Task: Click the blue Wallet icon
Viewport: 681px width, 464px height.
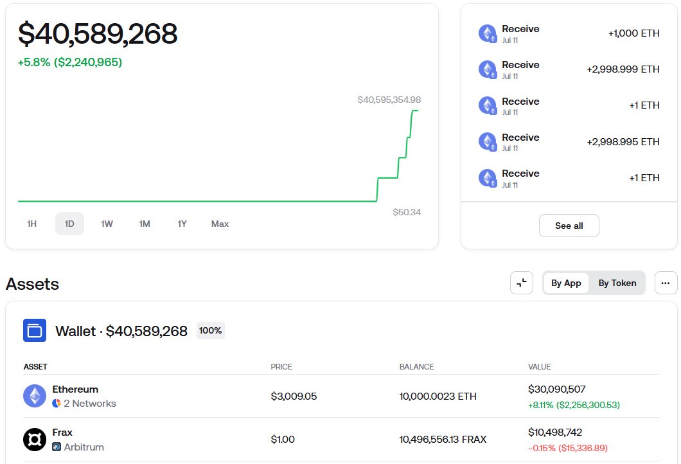Action: coord(35,330)
